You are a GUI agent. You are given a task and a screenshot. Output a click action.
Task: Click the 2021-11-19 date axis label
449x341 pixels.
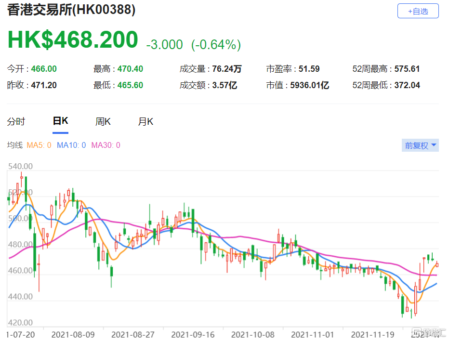pos(373,334)
